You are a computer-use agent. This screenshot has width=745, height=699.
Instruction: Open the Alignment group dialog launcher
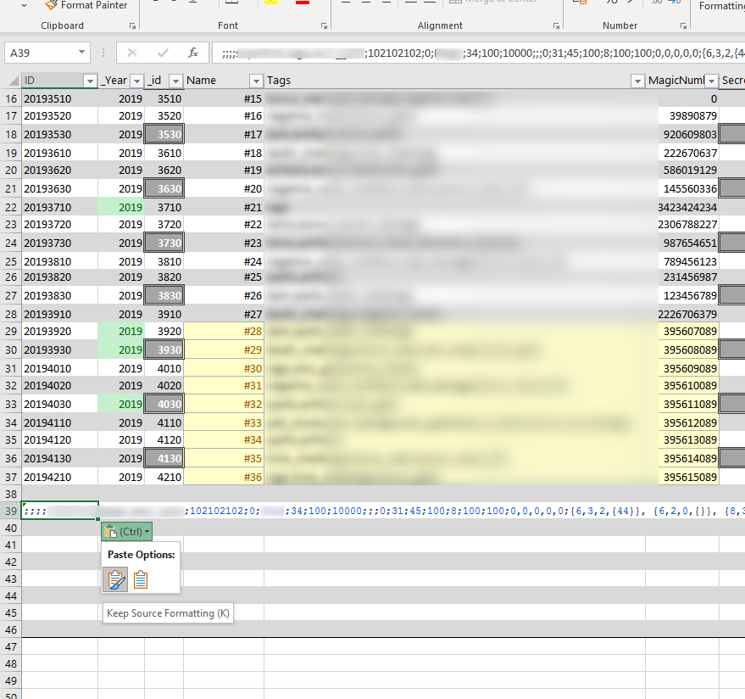556,25
